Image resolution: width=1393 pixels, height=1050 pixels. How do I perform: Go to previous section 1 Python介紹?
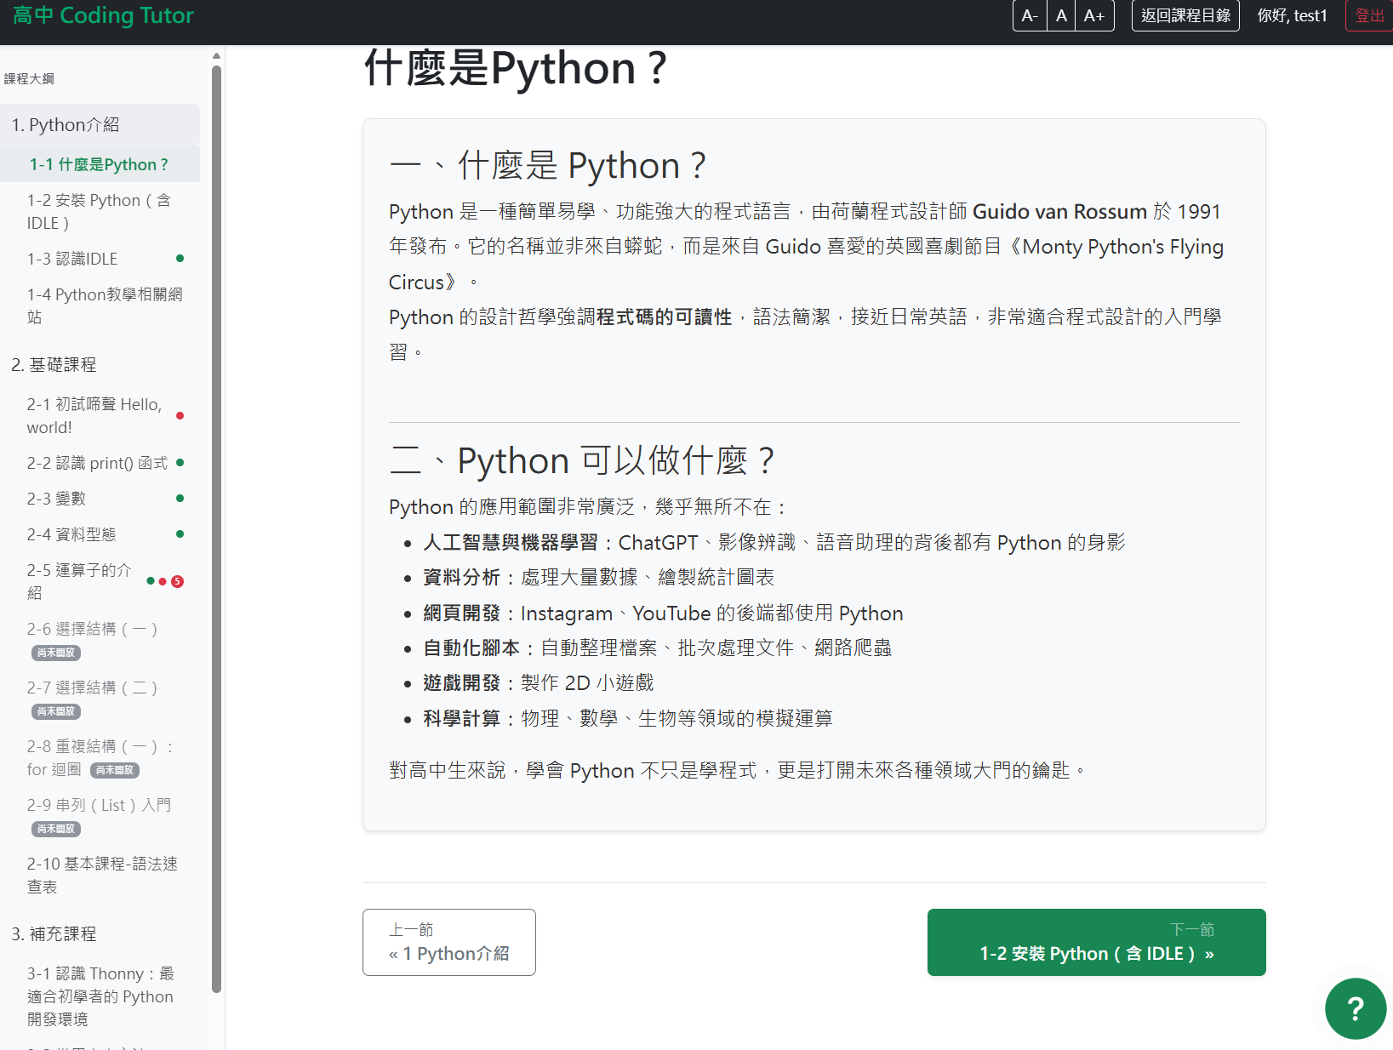pos(448,942)
